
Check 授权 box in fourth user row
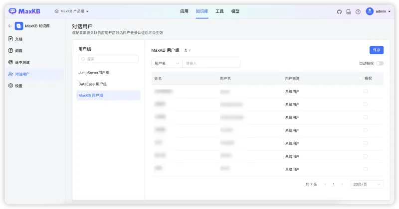pos(366,130)
